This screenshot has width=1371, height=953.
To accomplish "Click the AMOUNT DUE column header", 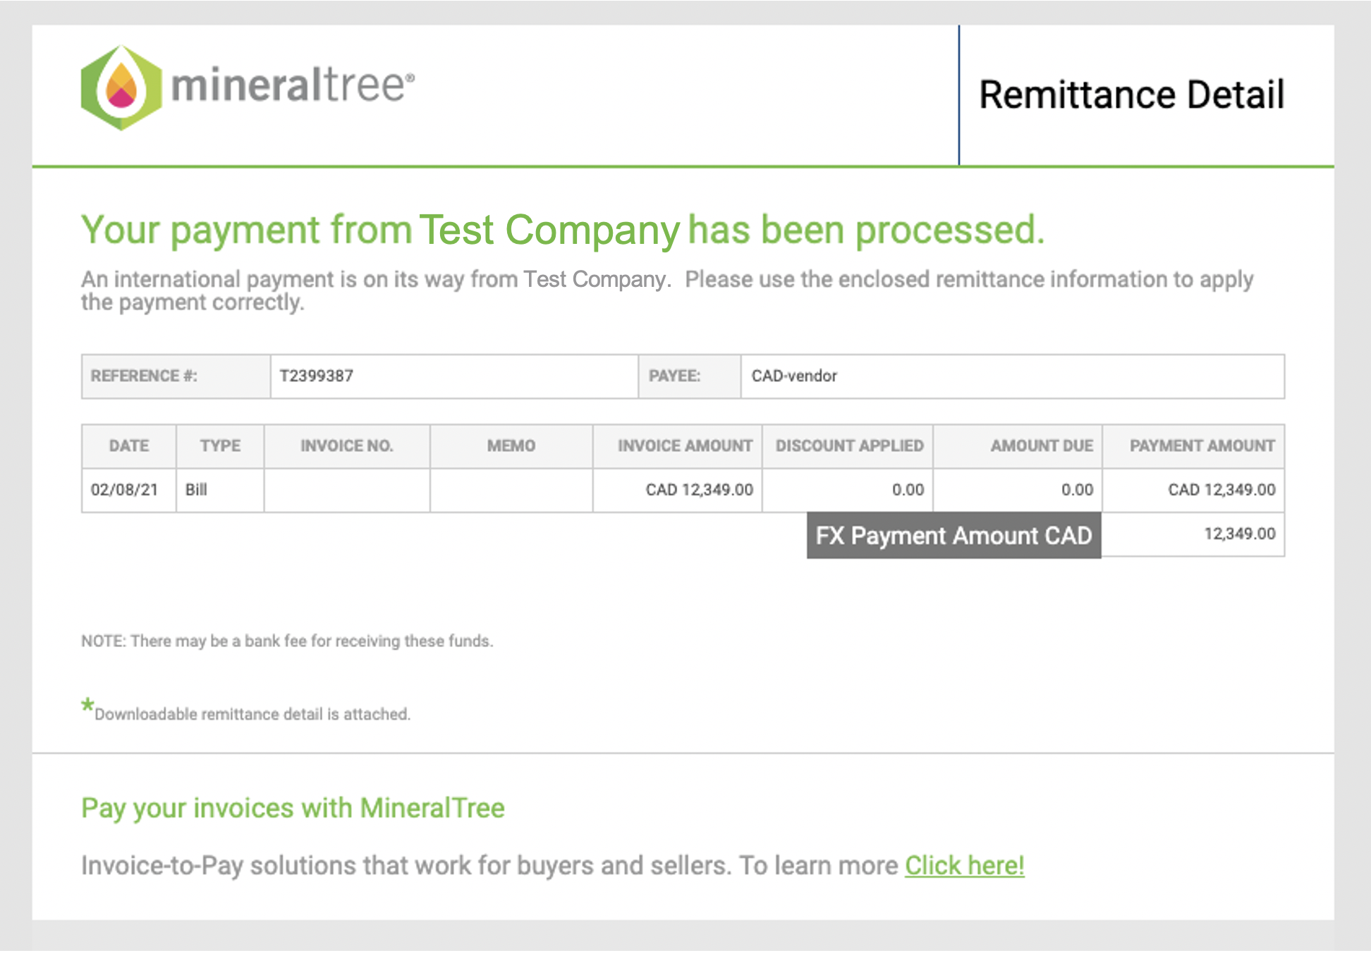I will pos(1018,446).
